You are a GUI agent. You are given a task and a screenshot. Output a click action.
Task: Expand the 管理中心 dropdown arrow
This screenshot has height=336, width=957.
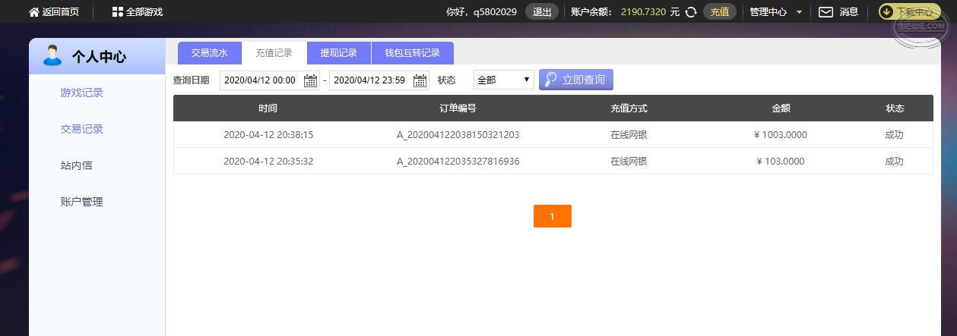[x=799, y=12]
